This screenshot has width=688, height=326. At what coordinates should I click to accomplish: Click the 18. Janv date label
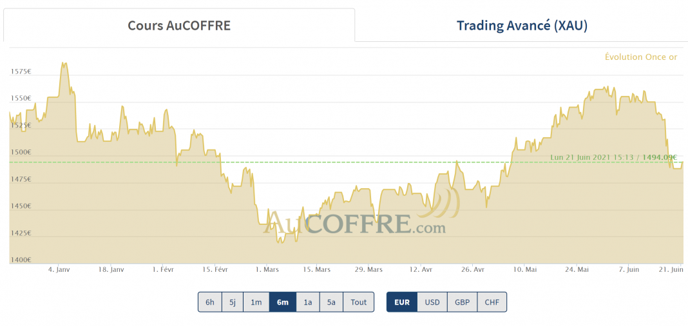click(111, 269)
